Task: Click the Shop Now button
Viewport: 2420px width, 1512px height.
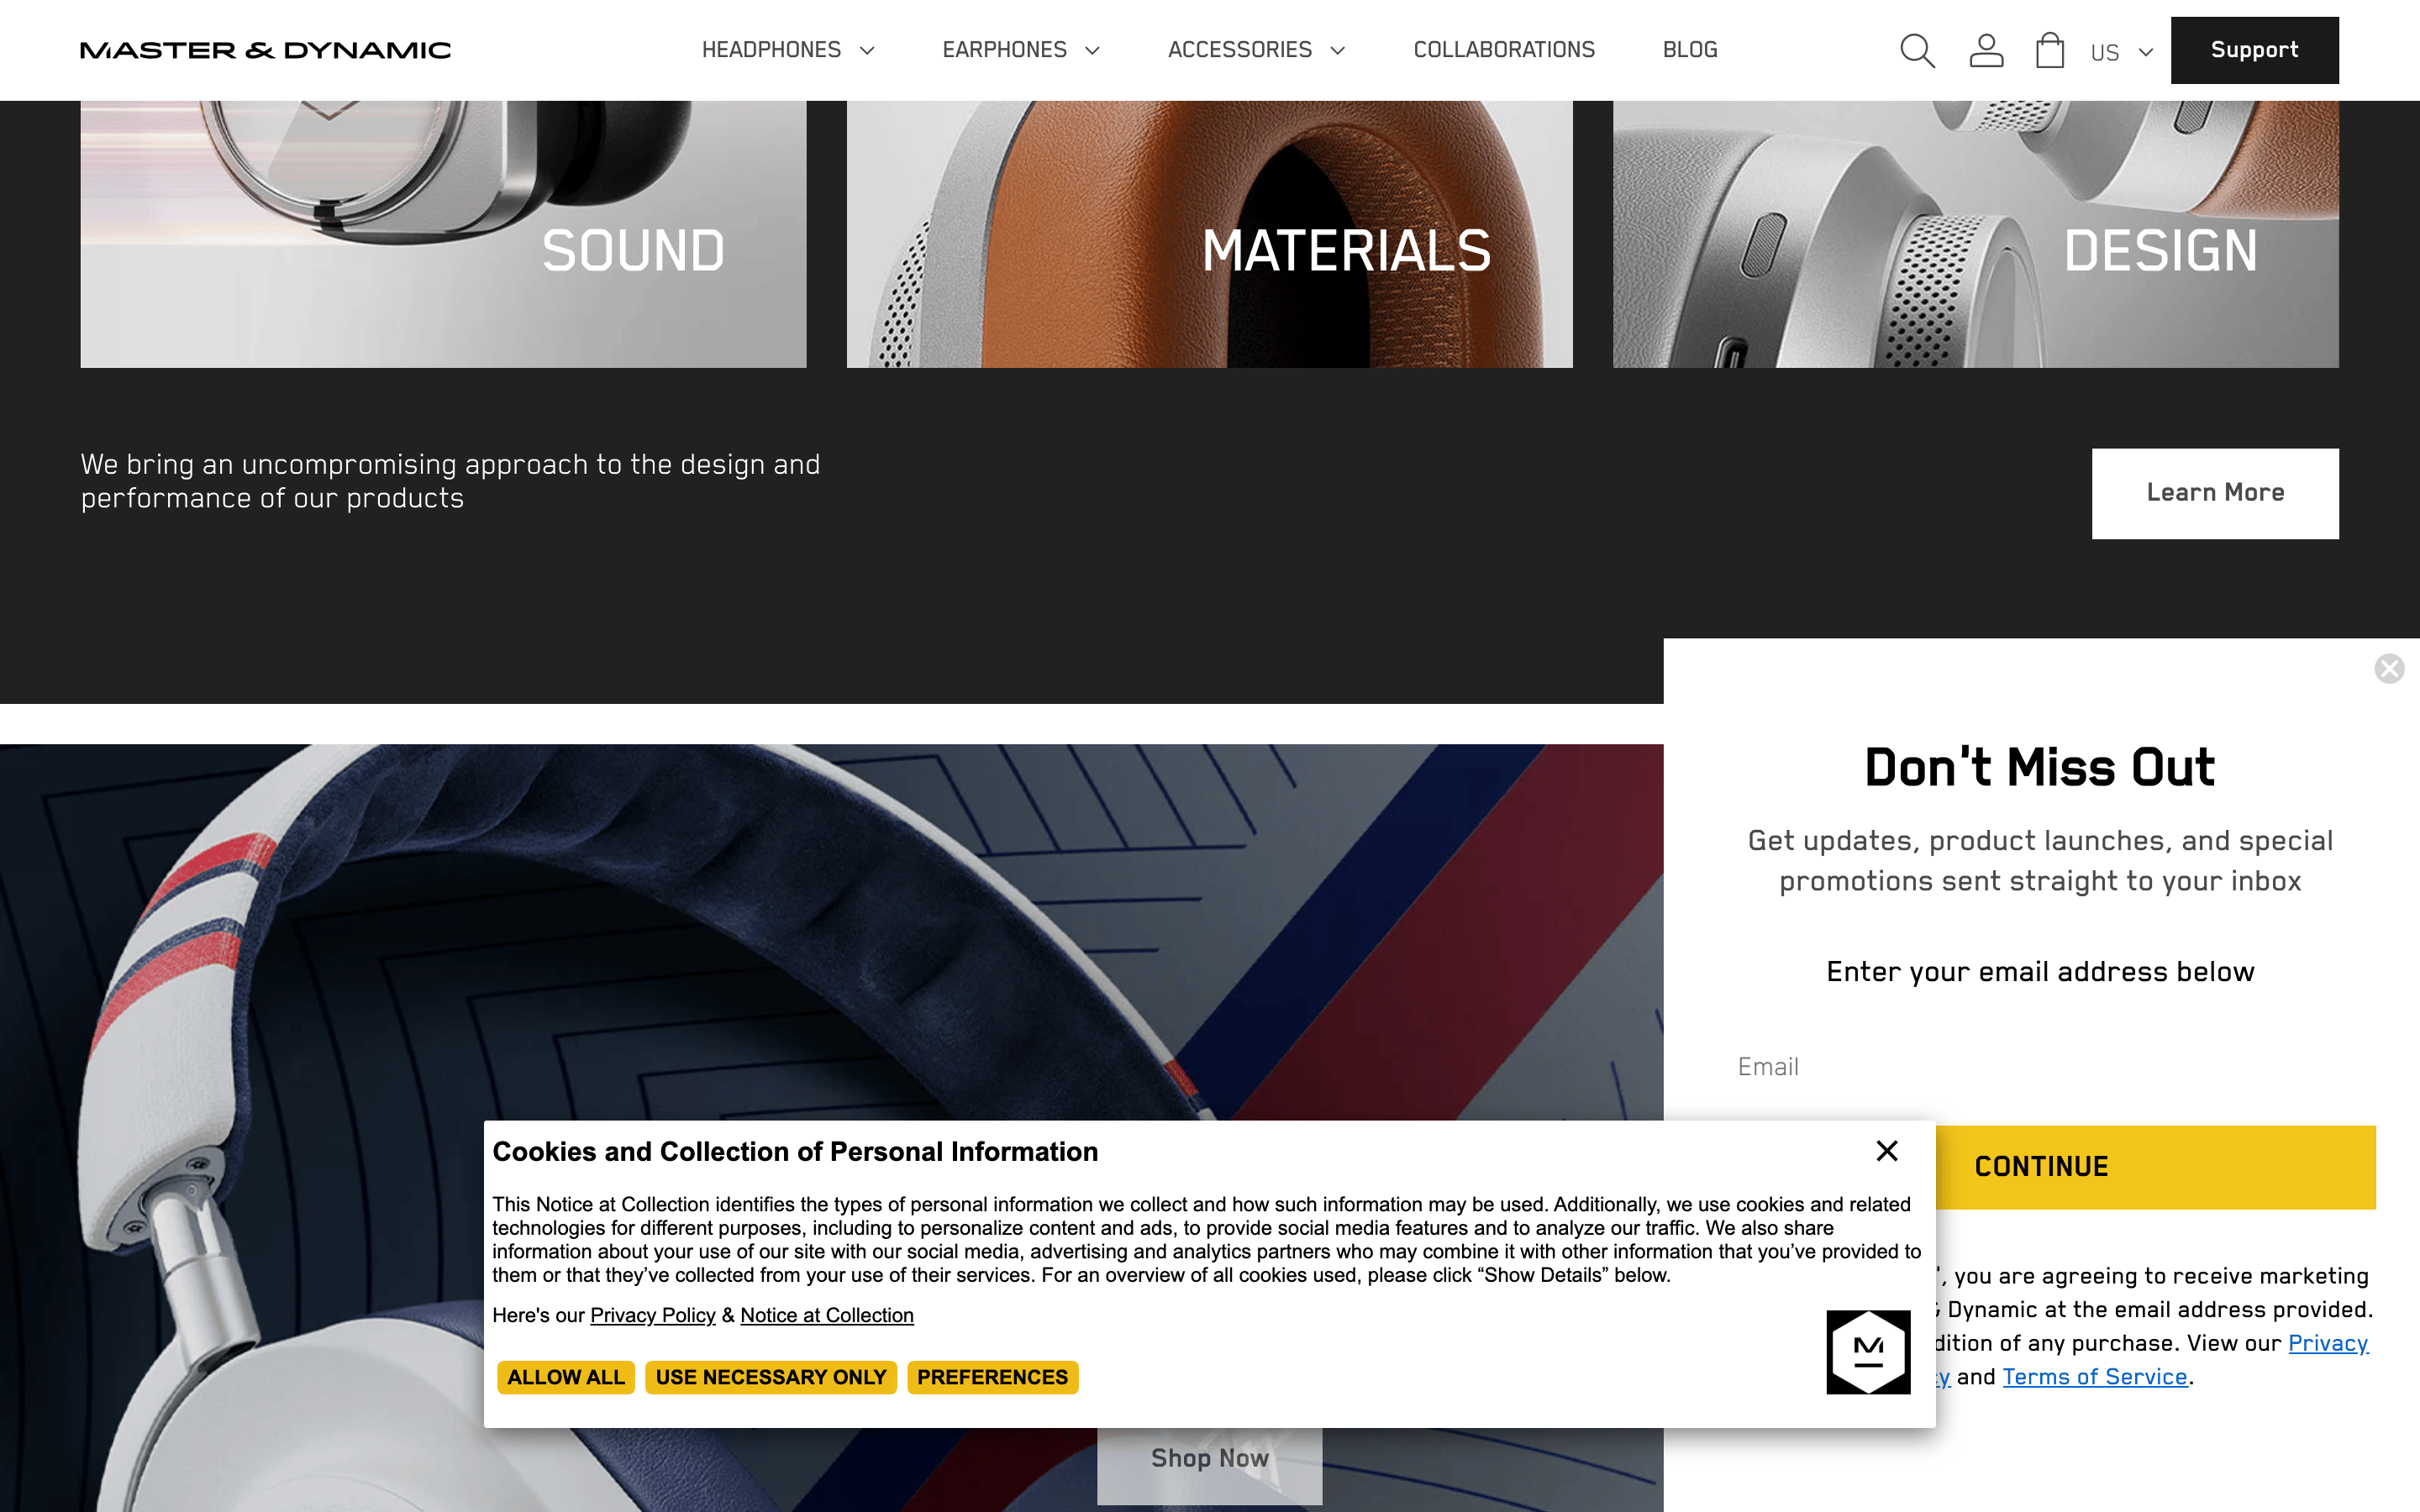Action: click(x=1209, y=1460)
